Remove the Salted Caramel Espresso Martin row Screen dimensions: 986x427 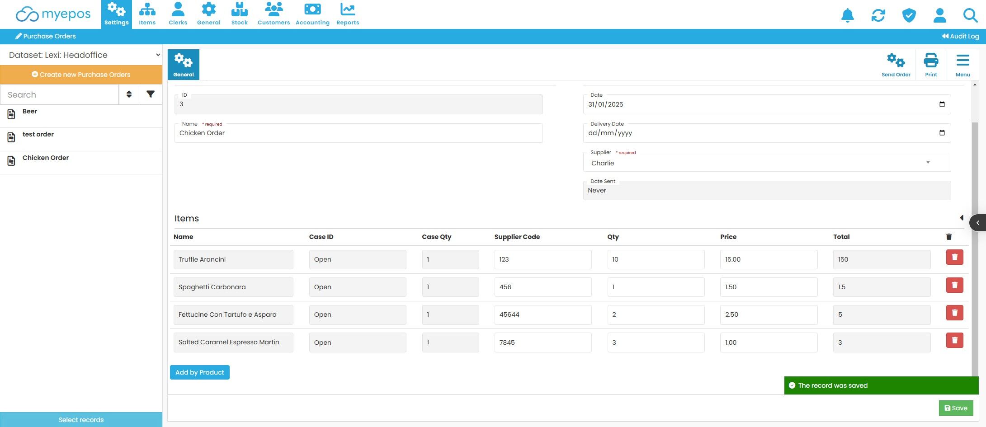pos(954,340)
